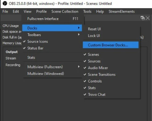Open the Edit menu
This screenshot has height=121, width=152.
16,12
